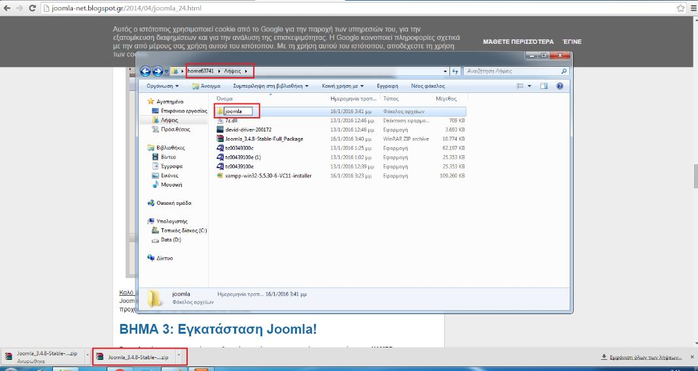Click Νέος φάκελος toolbar button

click(428, 86)
